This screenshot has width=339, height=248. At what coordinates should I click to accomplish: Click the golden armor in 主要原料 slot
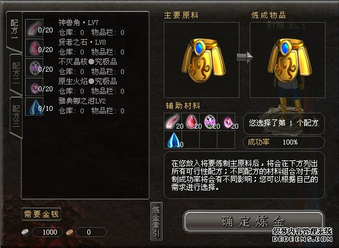pyautogui.click(x=202, y=60)
